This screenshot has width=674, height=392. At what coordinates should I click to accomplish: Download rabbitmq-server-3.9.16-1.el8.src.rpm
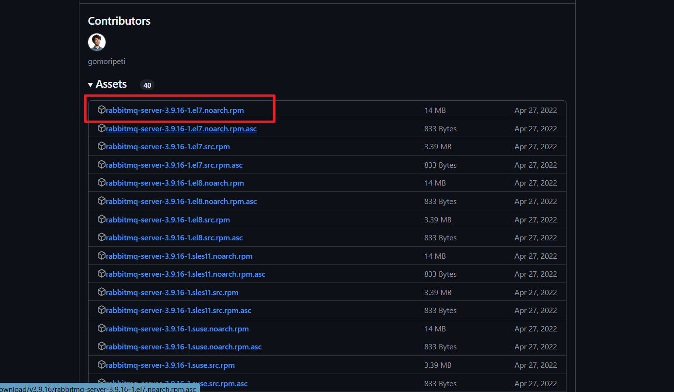tap(168, 220)
